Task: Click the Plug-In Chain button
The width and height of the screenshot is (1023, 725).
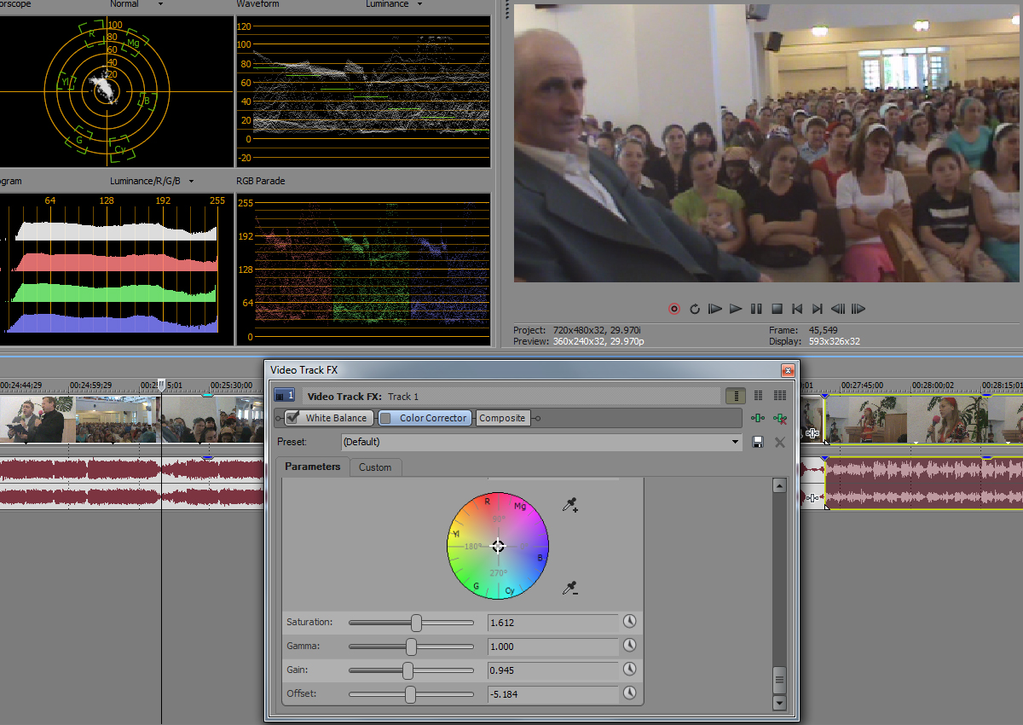Action: [758, 418]
